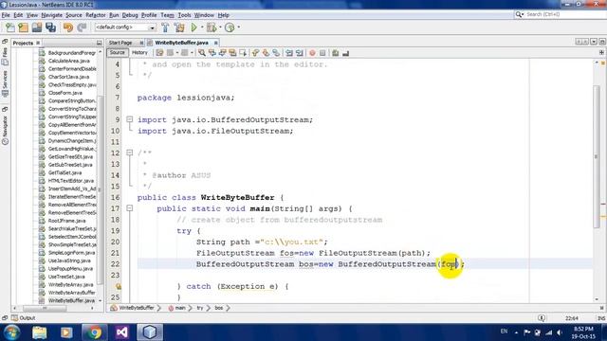Expand the Debug Project dropdown arrow
Viewport: 607px width, 341px height.
pyautogui.click(x=219, y=27)
